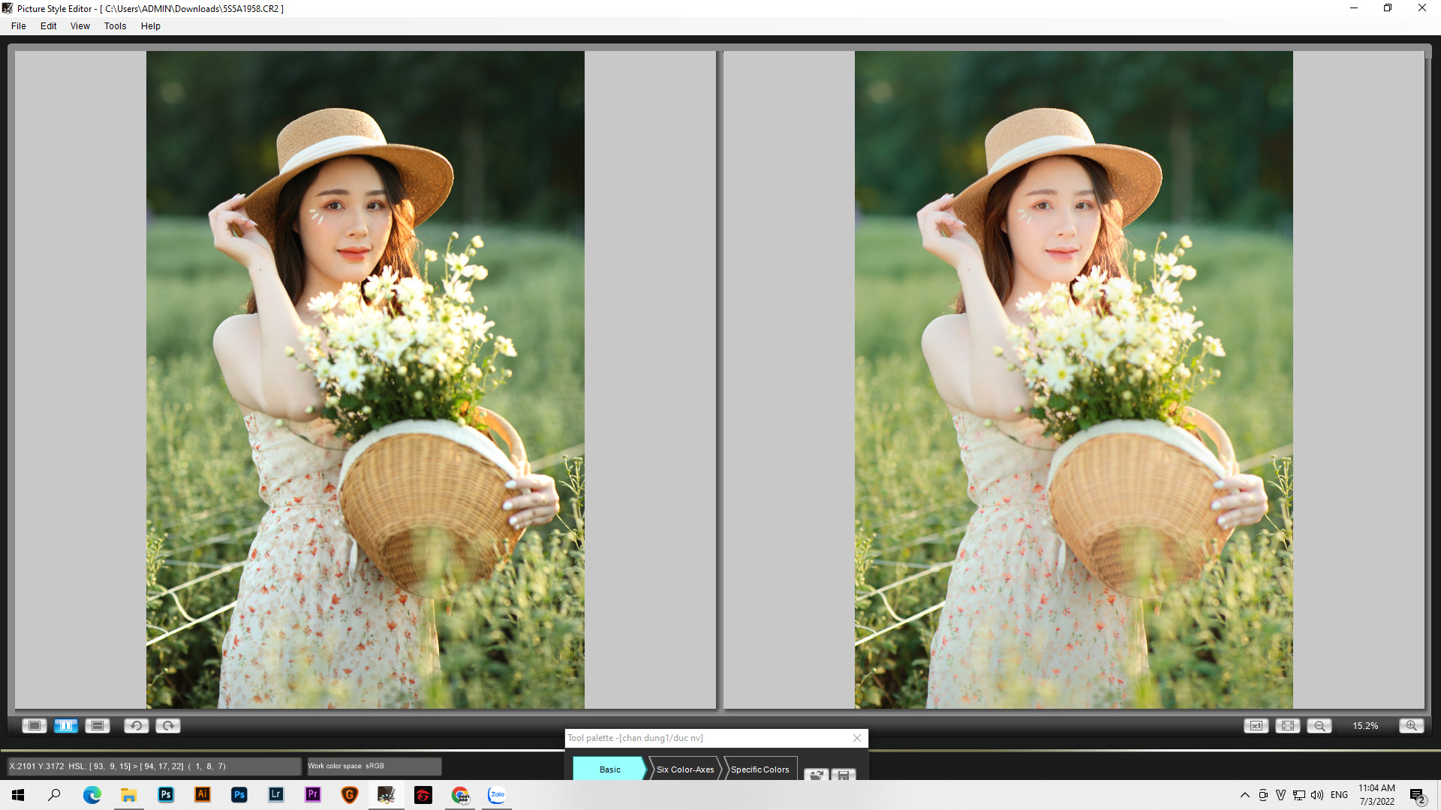Rotate image left (counterclockwise)
This screenshot has height=810, width=1441.
click(x=136, y=725)
